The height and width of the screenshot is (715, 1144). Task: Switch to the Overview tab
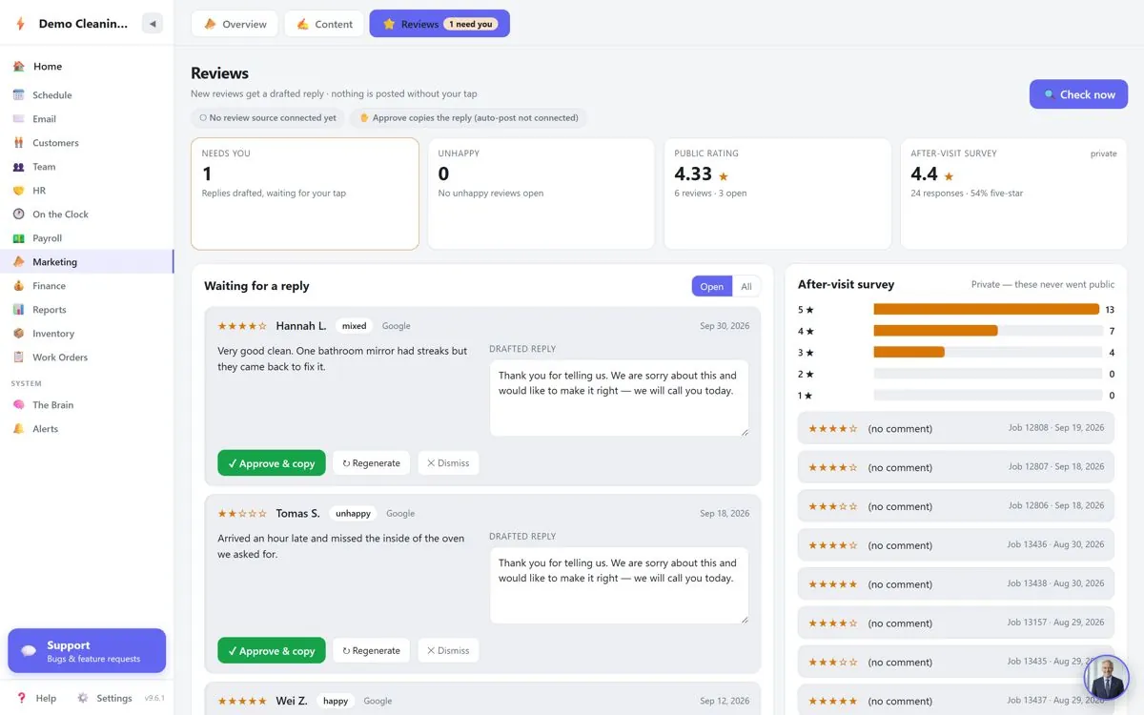point(235,24)
